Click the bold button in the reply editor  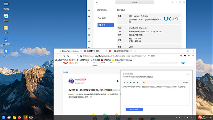(x=124, y=83)
